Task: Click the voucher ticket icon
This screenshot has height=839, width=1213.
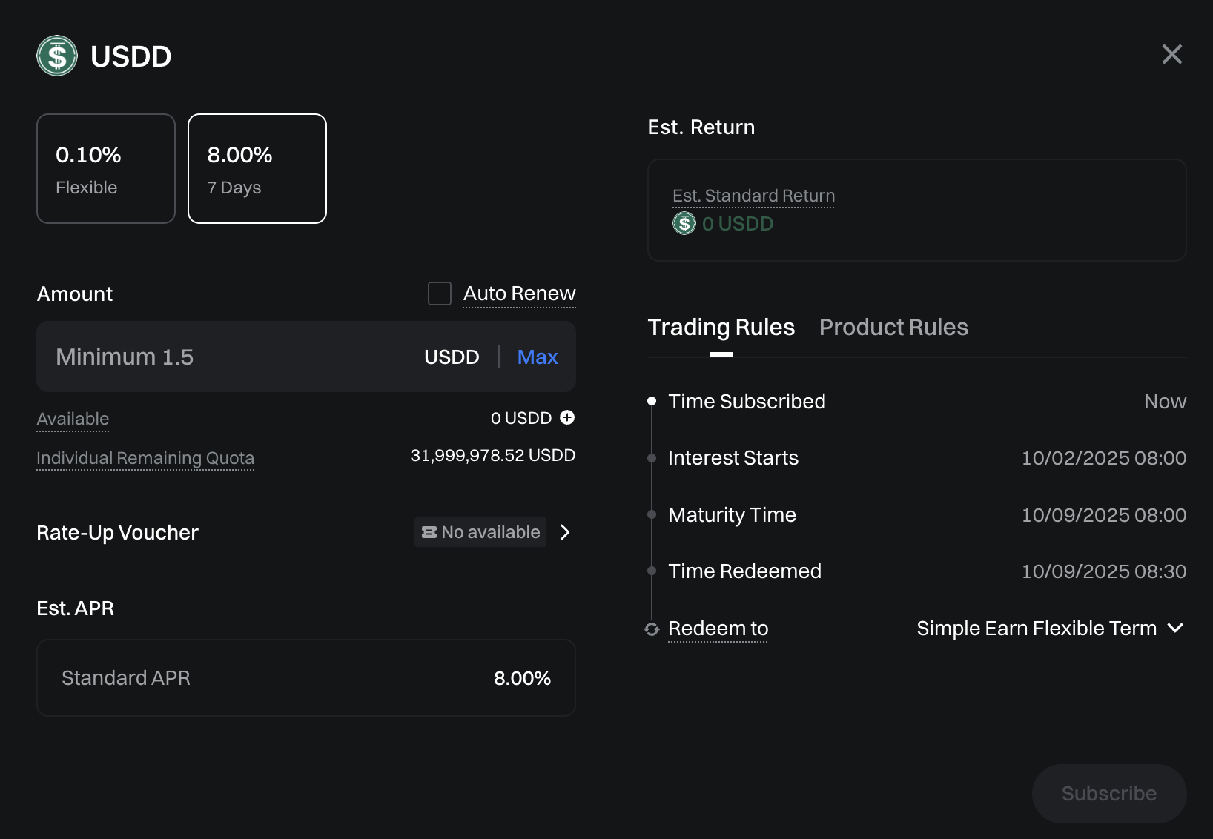Action: coord(429,532)
